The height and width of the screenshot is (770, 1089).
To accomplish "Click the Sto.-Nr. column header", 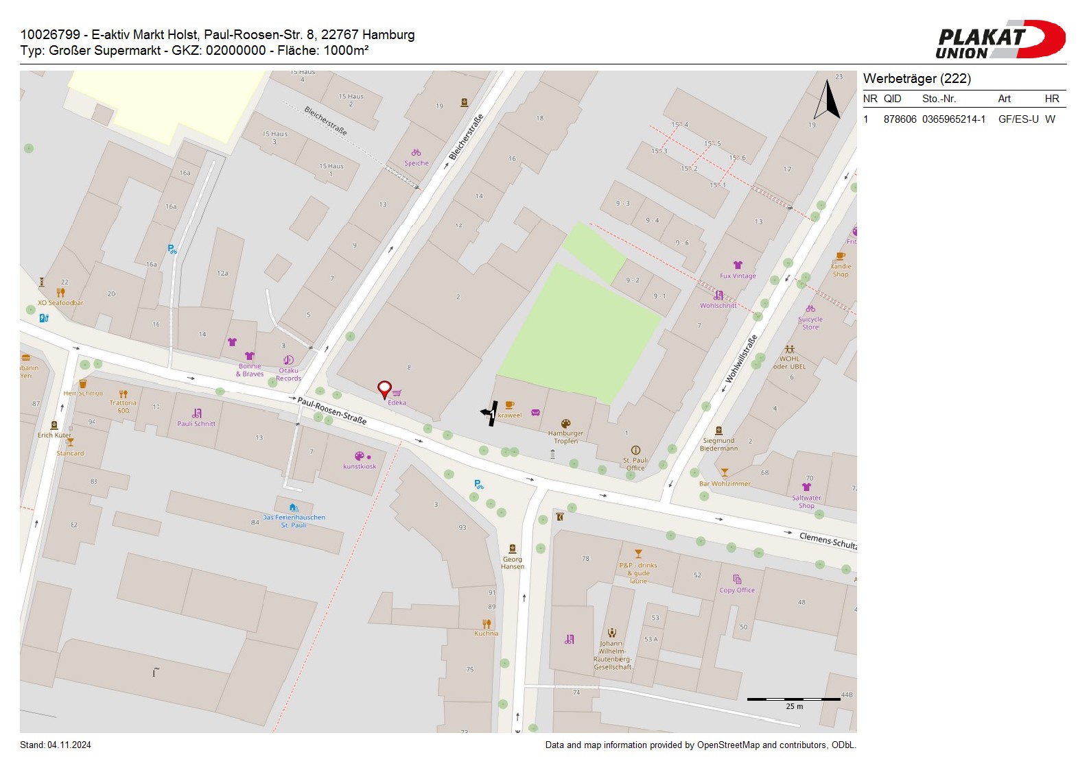I will coord(939,99).
